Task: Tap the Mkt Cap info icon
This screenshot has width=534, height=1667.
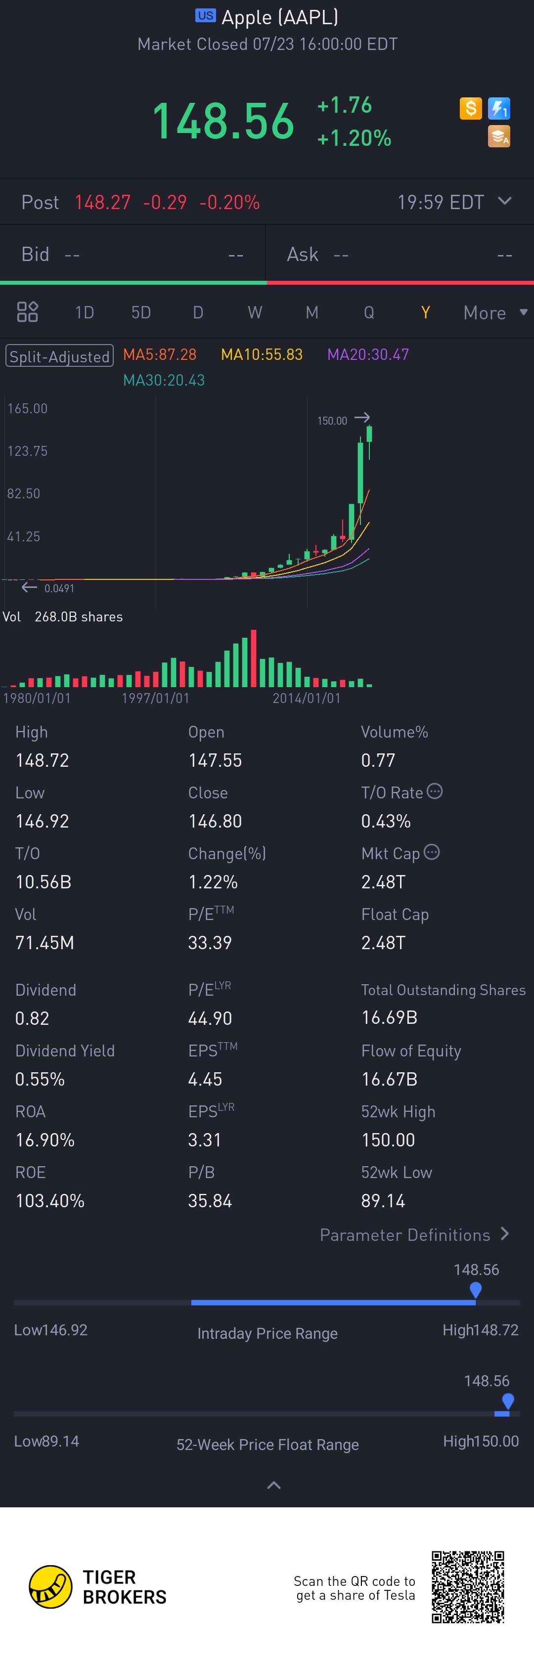Action: click(x=432, y=852)
